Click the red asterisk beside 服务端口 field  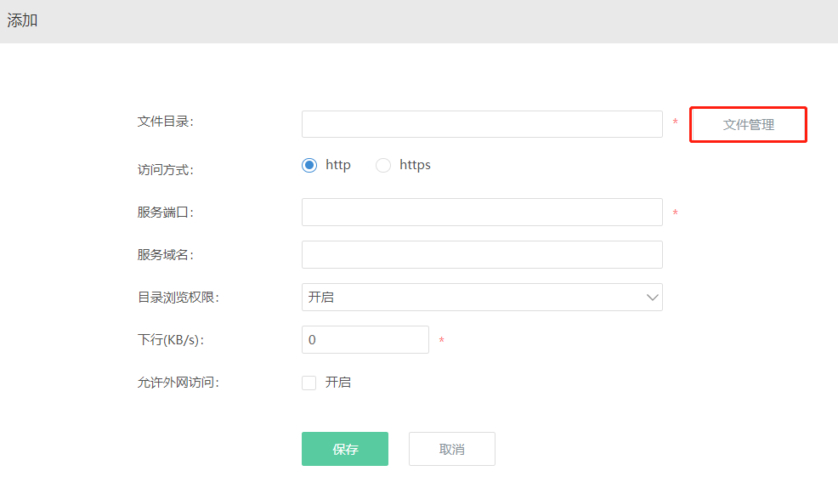pos(676,213)
